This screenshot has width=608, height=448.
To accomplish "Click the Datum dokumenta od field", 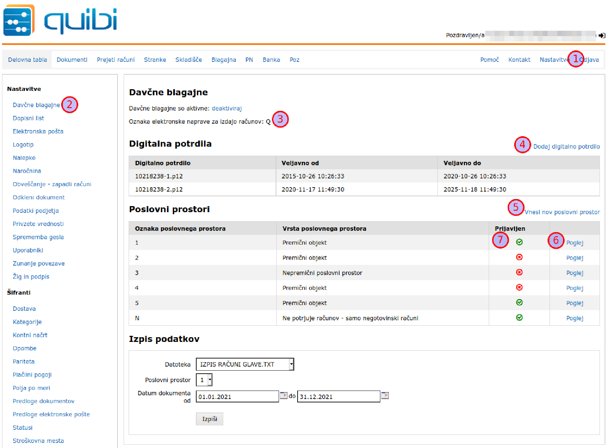I will click(237, 397).
